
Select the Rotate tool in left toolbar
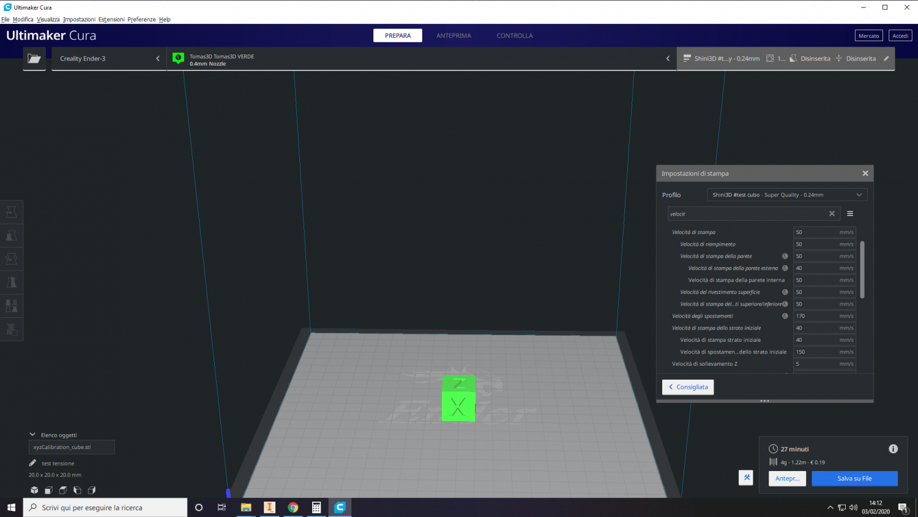12,258
